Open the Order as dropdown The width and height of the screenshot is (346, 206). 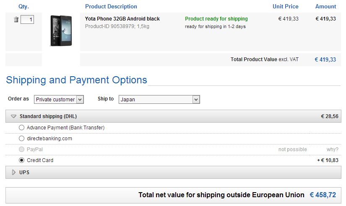click(x=59, y=100)
